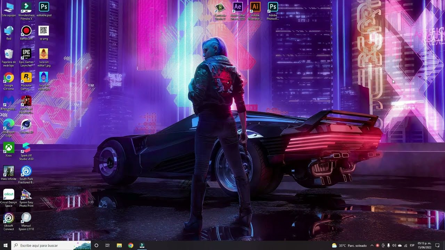Open Chrome from the taskbar
The height and width of the screenshot is (250, 445).
click(131, 245)
